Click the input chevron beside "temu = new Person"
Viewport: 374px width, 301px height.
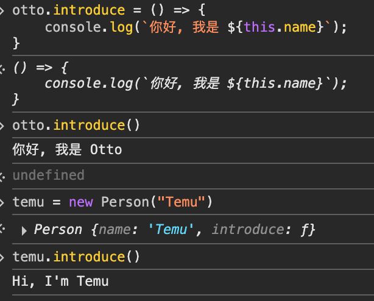point(4,202)
